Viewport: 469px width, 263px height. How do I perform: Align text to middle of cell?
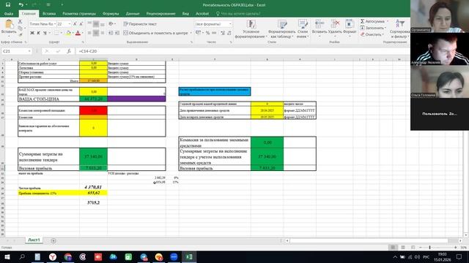[x=96, y=24]
